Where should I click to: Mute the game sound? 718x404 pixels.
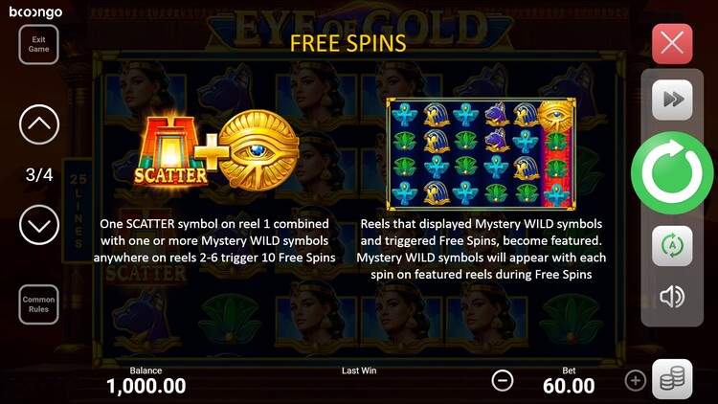672,297
